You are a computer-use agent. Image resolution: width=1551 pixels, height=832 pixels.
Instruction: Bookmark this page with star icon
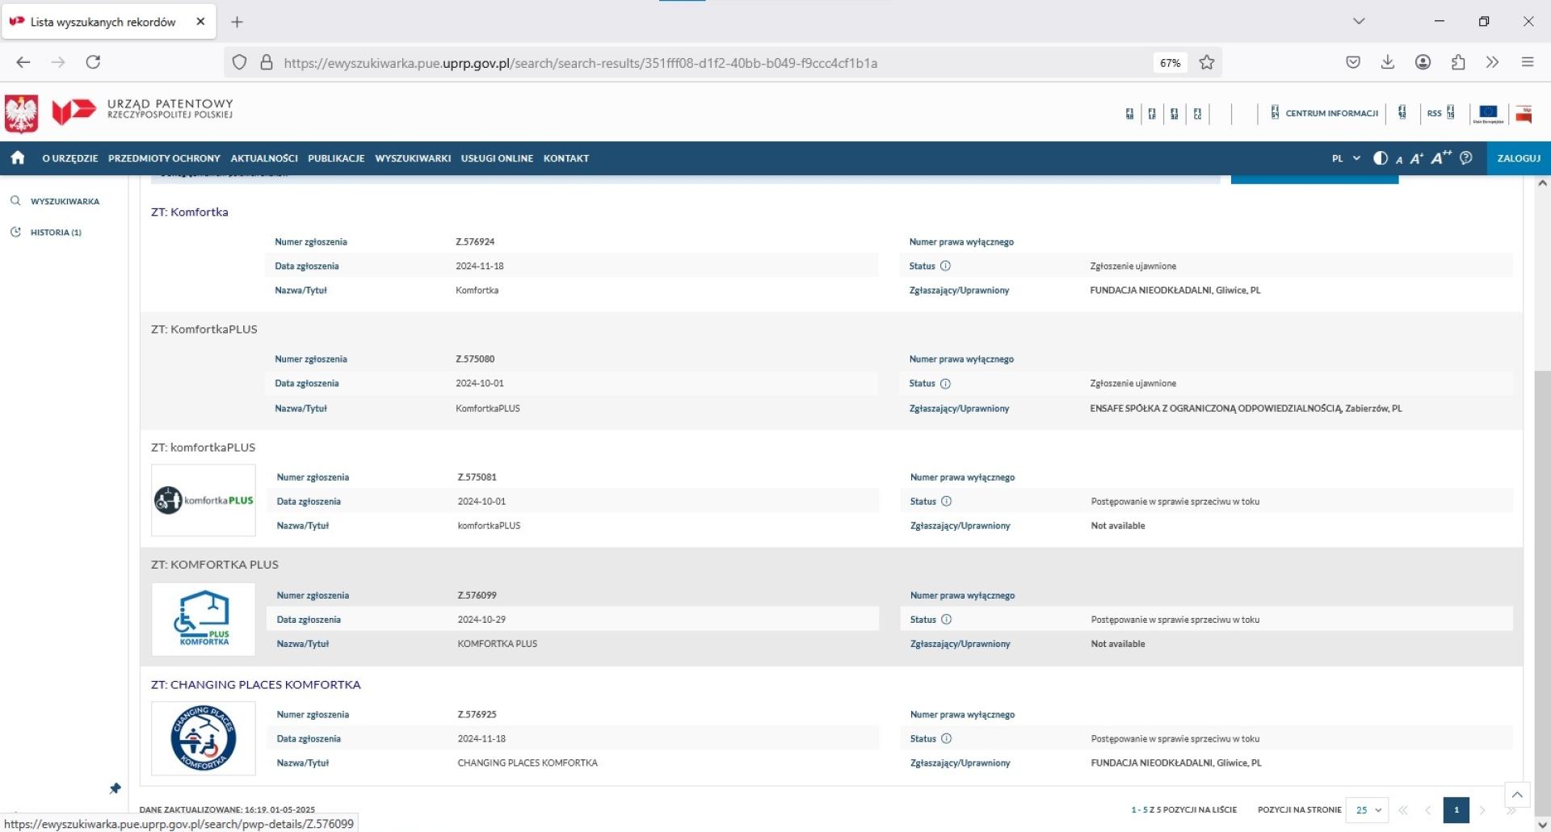pyautogui.click(x=1207, y=63)
